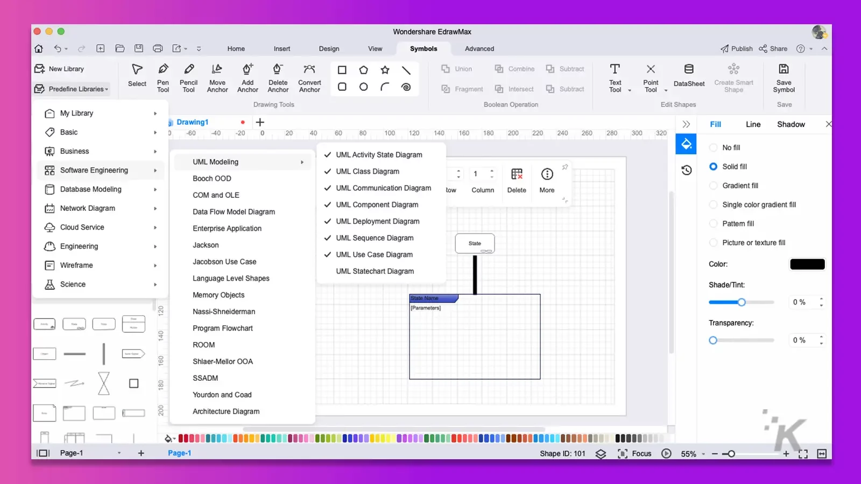
Task: Click Save Symbol
Action: pos(784,77)
